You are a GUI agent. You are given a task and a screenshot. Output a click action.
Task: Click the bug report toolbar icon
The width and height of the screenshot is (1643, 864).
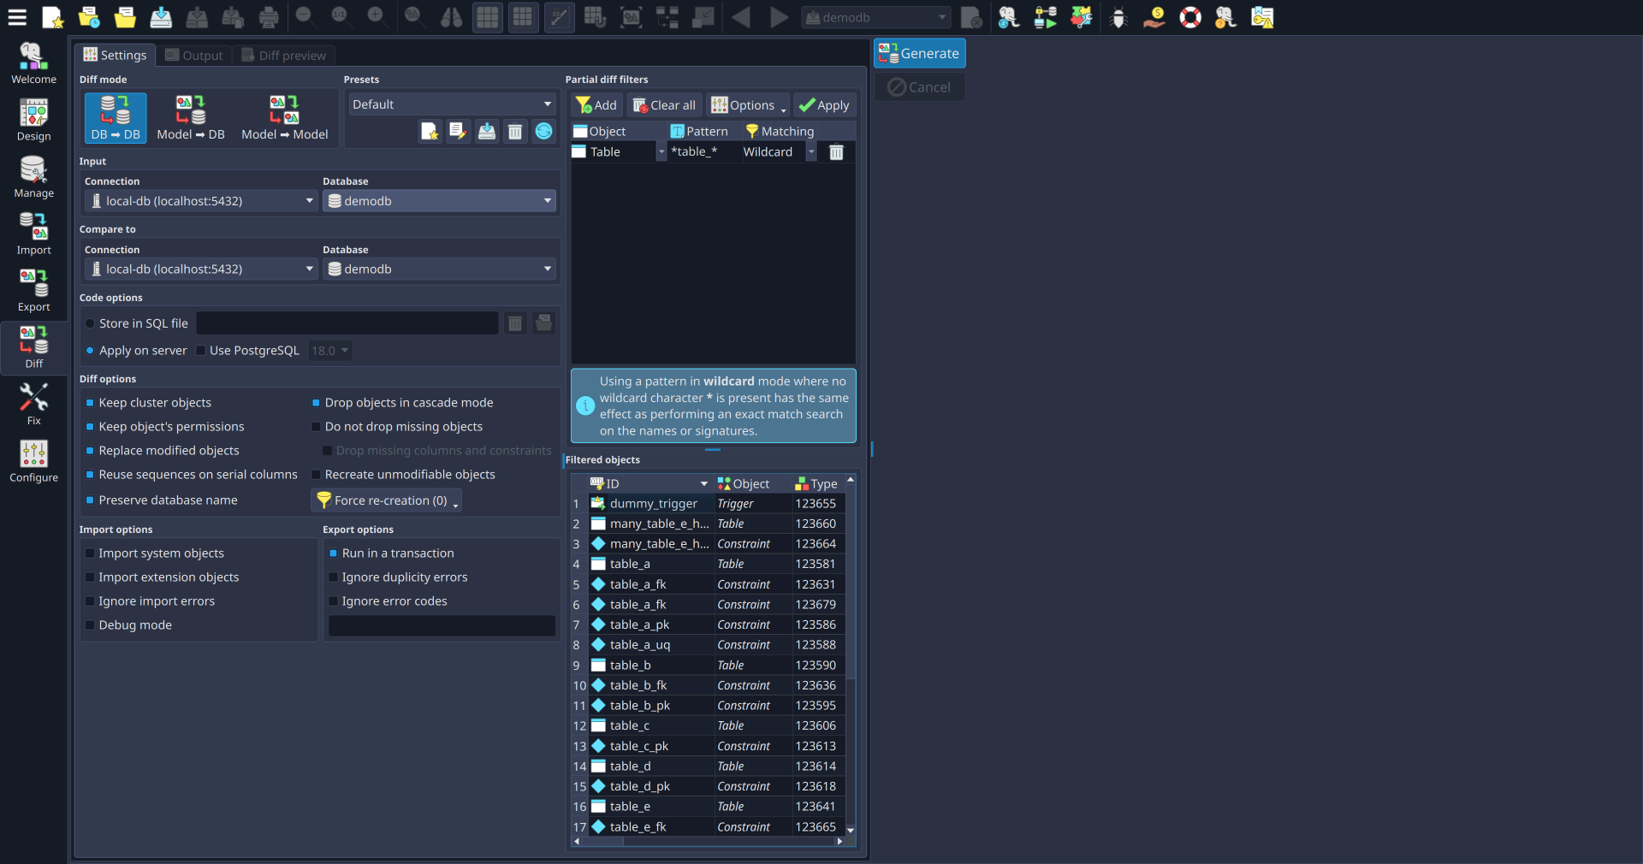pos(1118,17)
